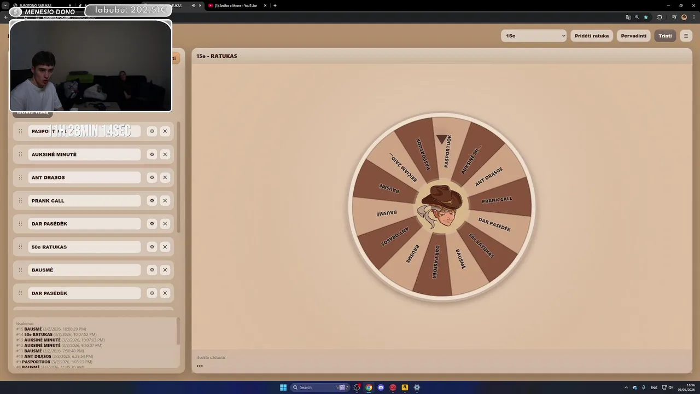
Task: Open the browser extensions puzzle icon
Action: coord(660,17)
